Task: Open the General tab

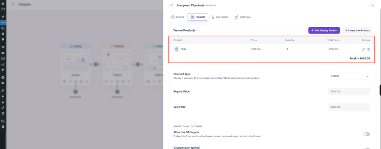Action: coord(177,17)
